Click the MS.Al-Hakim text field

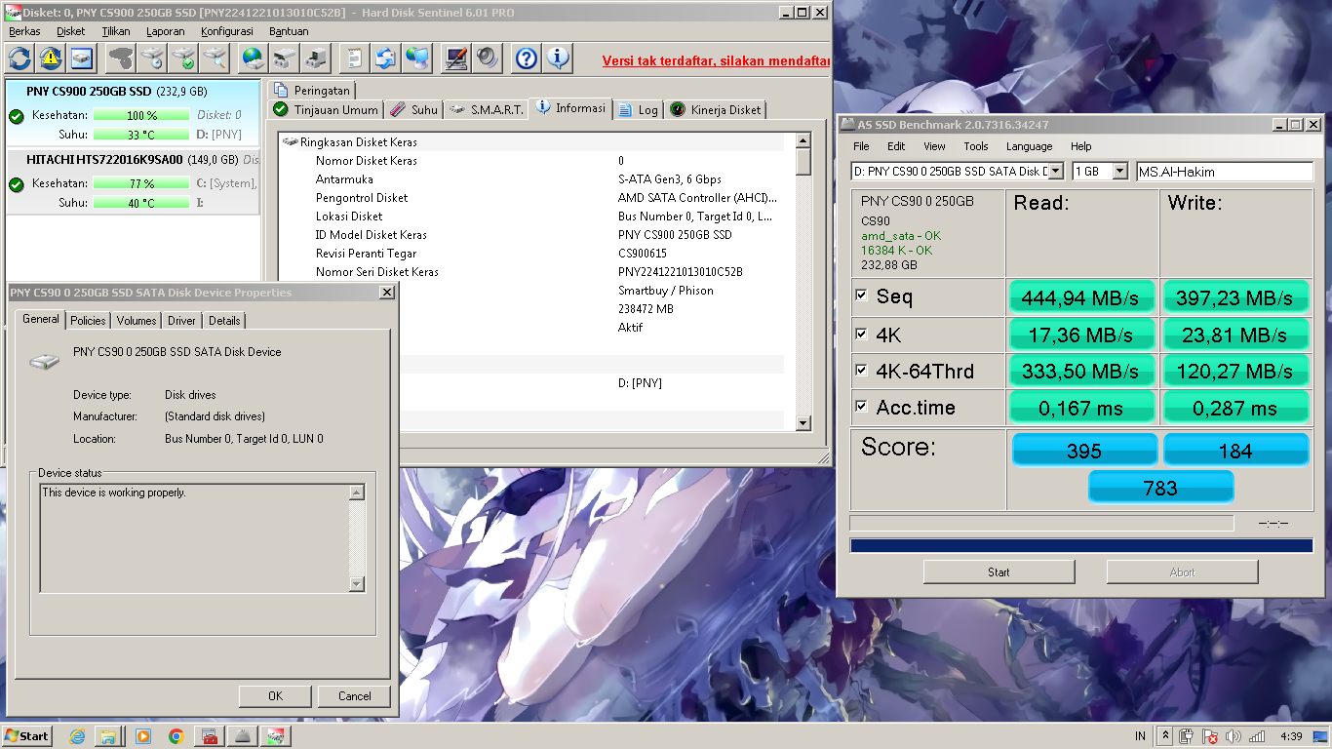click(1225, 172)
